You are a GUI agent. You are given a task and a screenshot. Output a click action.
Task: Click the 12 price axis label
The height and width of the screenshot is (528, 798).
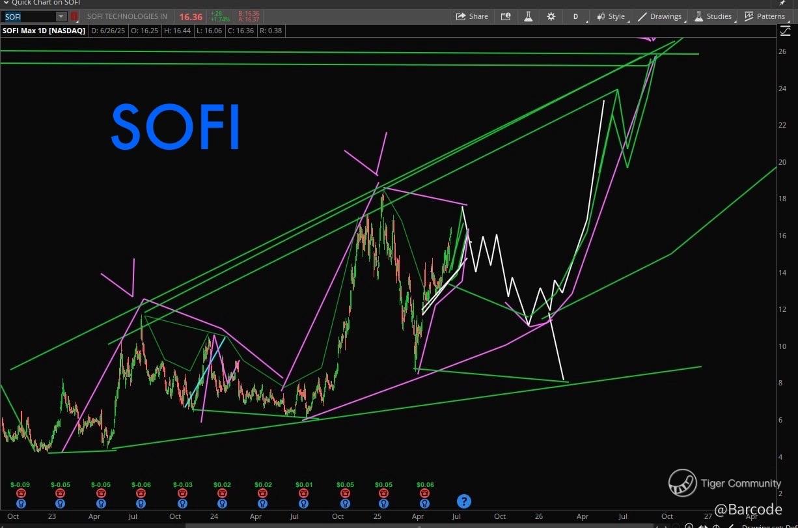[x=784, y=309]
